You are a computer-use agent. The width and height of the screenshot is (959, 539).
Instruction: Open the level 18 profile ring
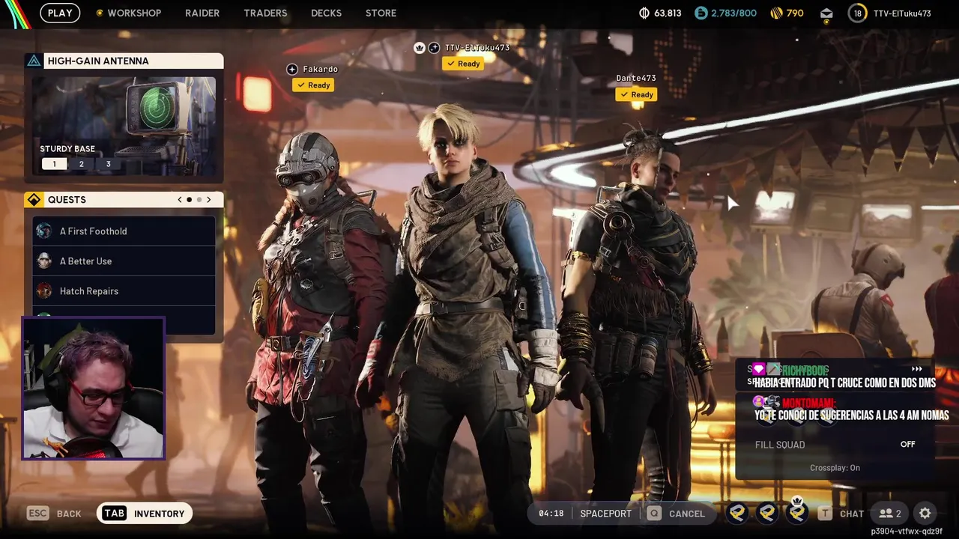858,13
